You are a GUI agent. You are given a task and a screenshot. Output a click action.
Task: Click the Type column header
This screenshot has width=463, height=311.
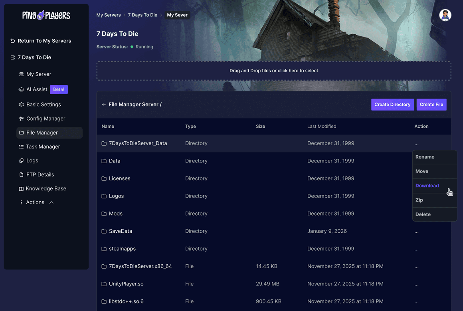pos(190,126)
